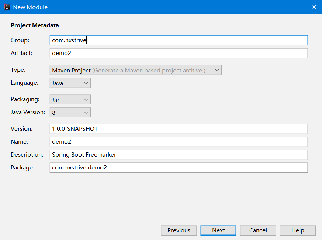Click the IntelliJ IDEA icon in title bar
This screenshot has height=240, width=322.
[7, 7]
